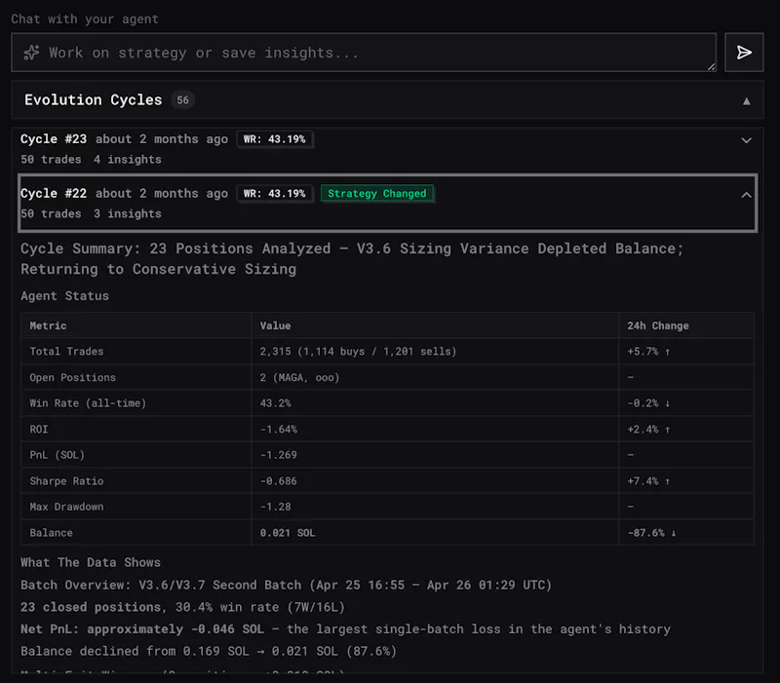Collapse the Evolution Cycles section arrow

coord(746,101)
